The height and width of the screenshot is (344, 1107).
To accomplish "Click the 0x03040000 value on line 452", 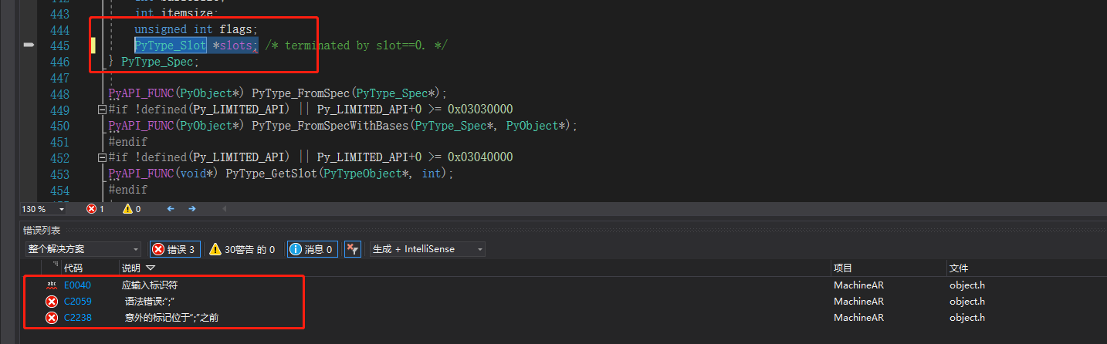I will (x=480, y=157).
